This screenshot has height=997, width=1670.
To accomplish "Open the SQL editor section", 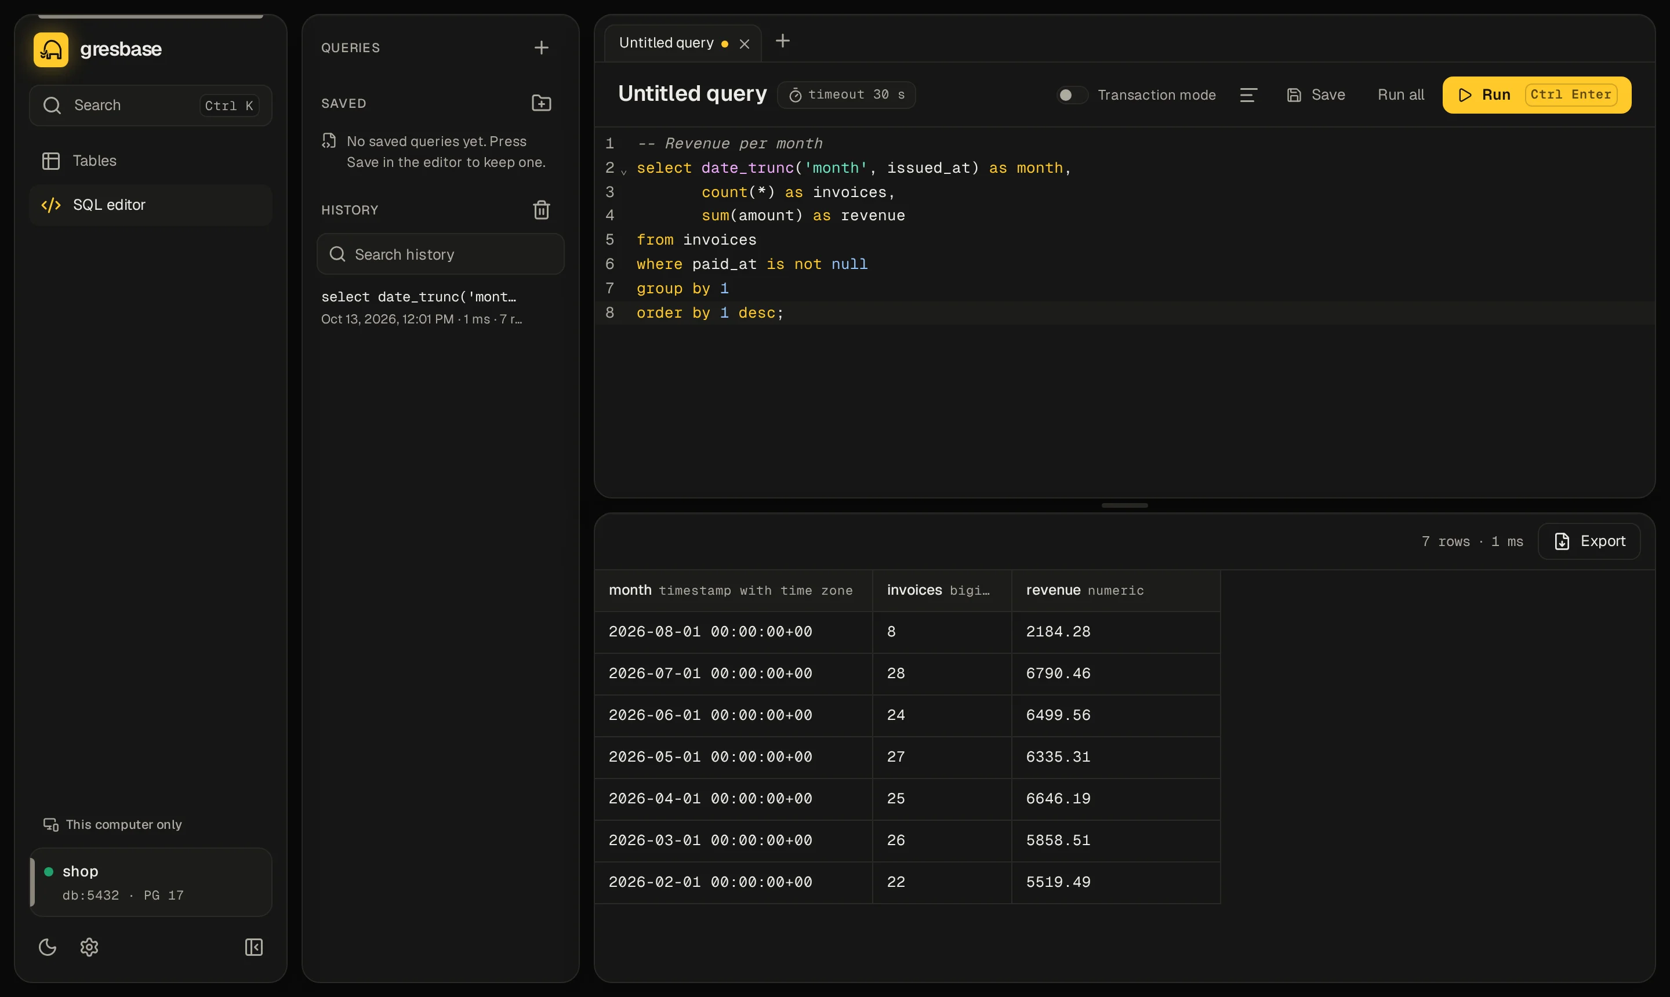I will pyautogui.click(x=151, y=205).
